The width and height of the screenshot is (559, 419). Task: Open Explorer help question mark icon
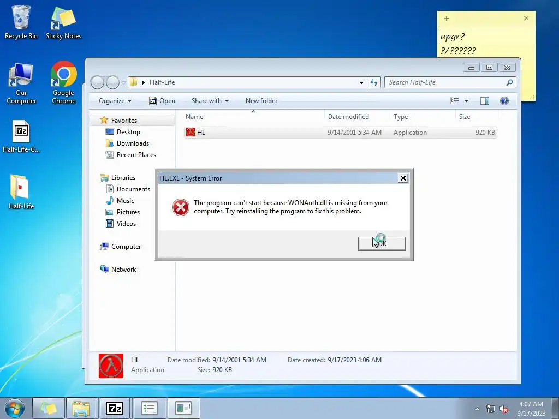(504, 101)
